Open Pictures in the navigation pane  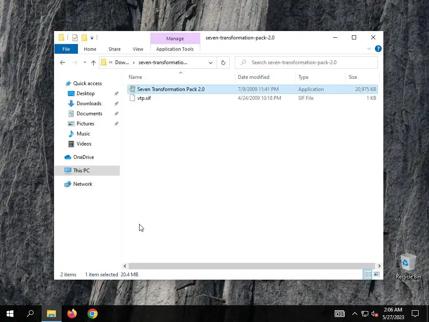[85, 124]
